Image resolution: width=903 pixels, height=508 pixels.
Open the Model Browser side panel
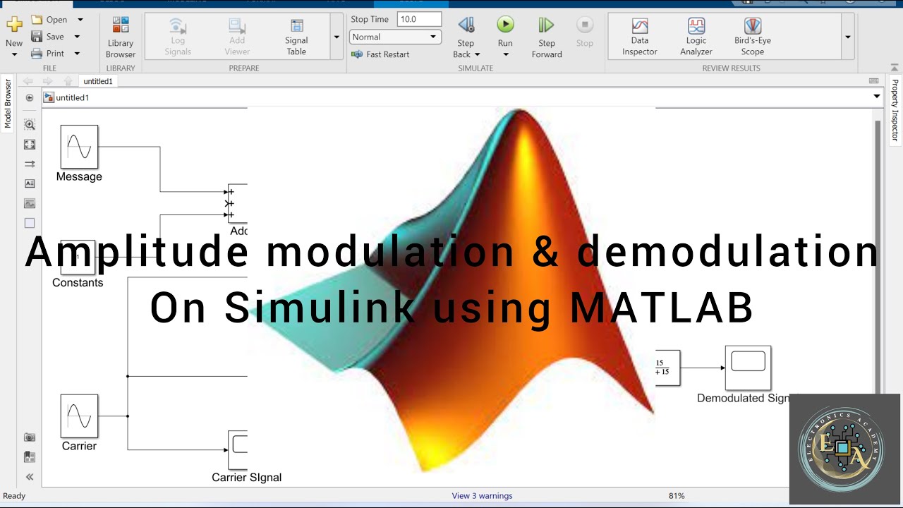tap(8, 104)
